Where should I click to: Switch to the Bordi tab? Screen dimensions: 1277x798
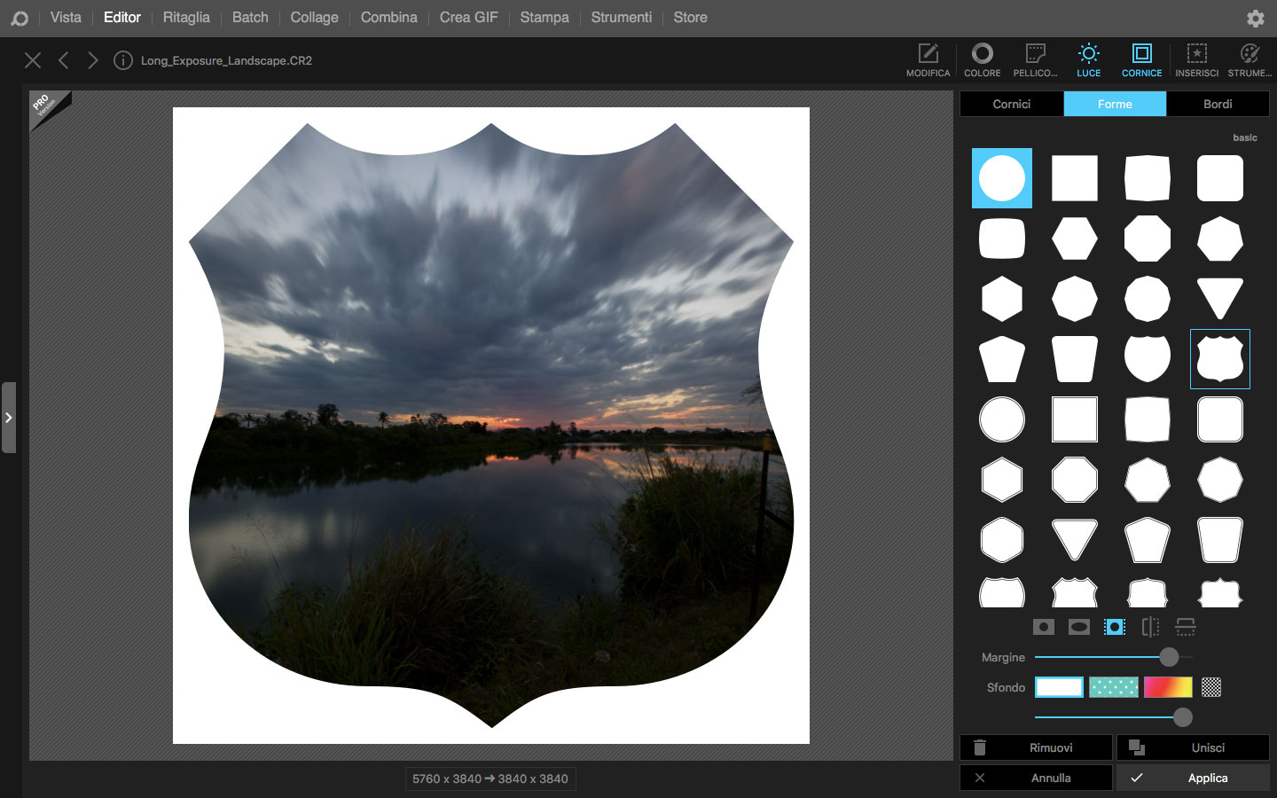click(x=1218, y=104)
